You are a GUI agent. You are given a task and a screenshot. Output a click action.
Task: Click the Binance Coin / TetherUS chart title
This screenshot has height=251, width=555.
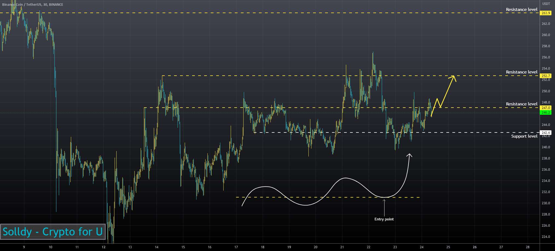click(33, 4)
